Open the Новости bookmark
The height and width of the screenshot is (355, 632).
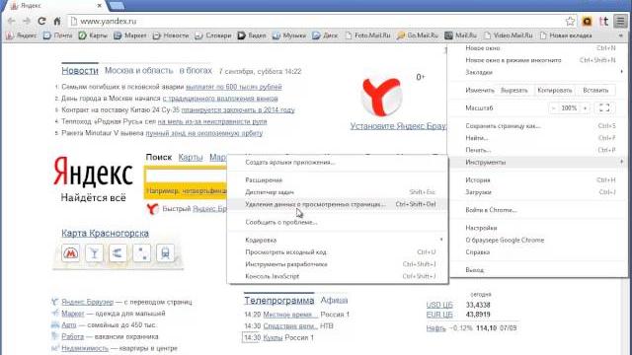171,35
